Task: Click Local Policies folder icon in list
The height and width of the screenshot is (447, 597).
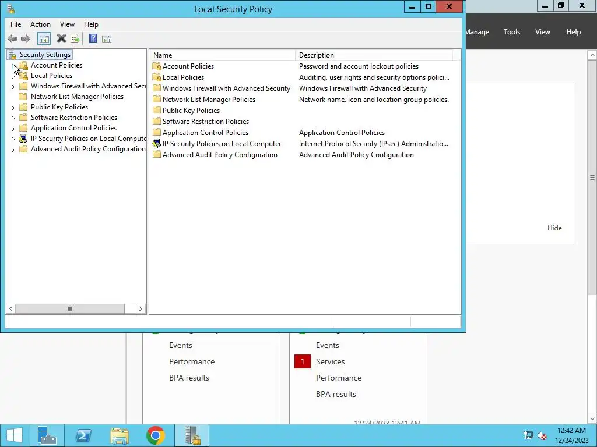Action: click(x=156, y=77)
